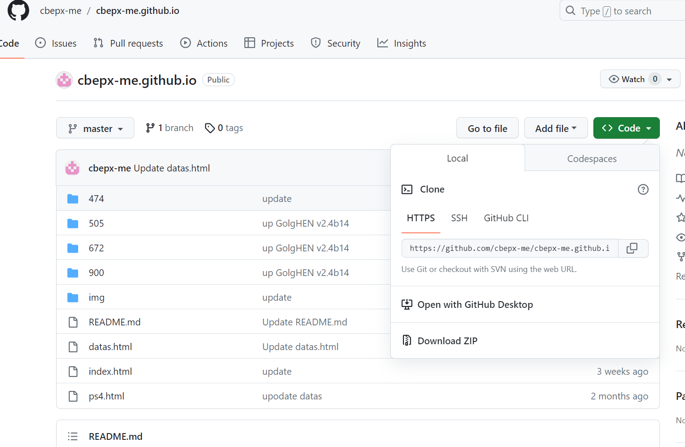The height and width of the screenshot is (447, 685).
Task: Open the 474 folder
Action: click(x=96, y=199)
